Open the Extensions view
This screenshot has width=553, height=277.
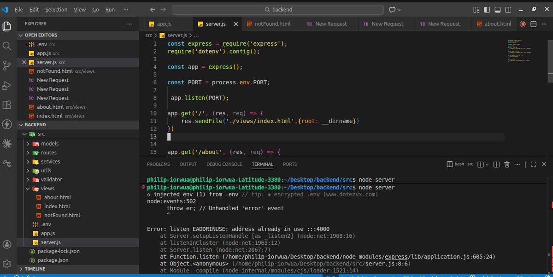pos(7,105)
